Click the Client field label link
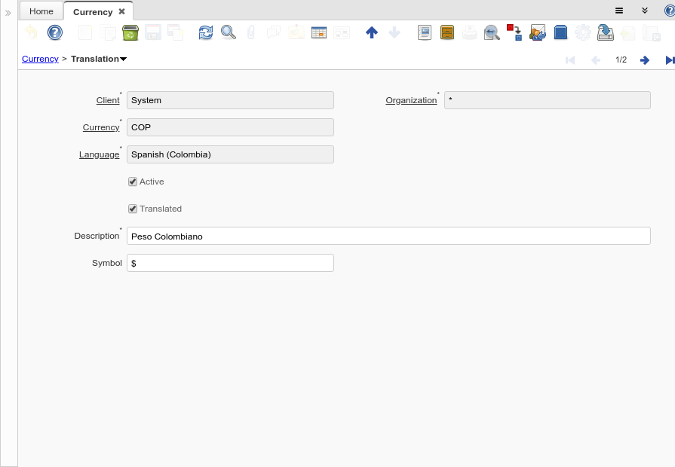The image size is (675, 467). pyautogui.click(x=108, y=100)
